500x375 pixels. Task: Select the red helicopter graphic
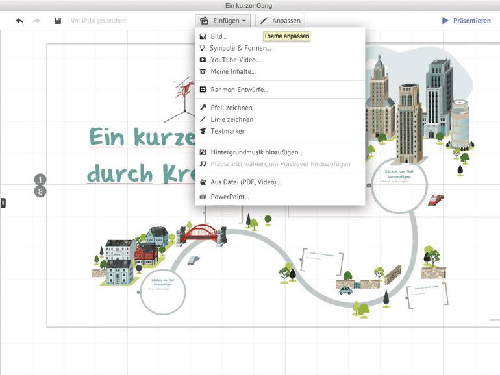click(x=184, y=88)
